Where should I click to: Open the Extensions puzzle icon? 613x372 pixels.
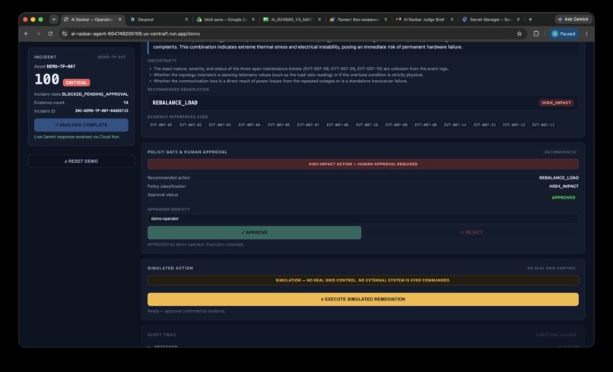pyautogui.click(x=536, y=33)
